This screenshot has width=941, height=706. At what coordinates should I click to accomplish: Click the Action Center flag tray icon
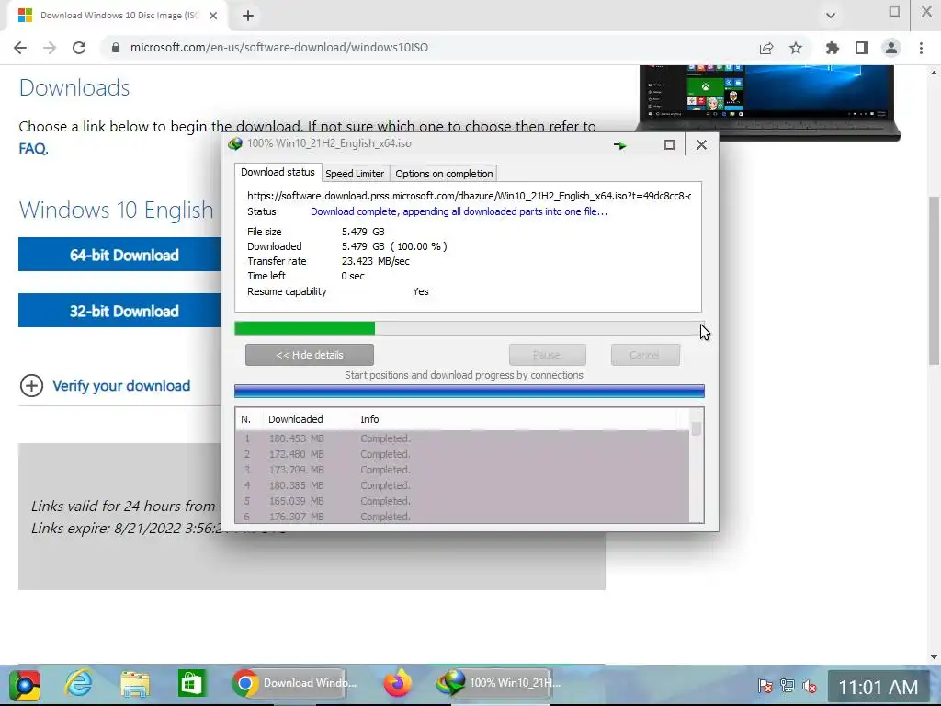tap(765, 686)
